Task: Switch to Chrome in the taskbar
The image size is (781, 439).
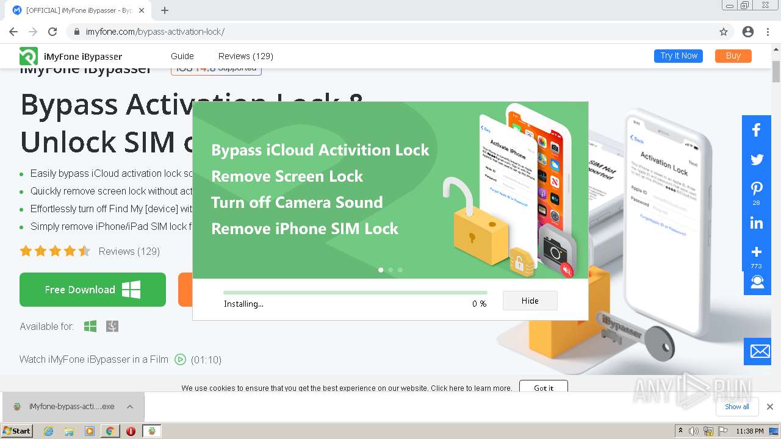Action: (110, 431)
